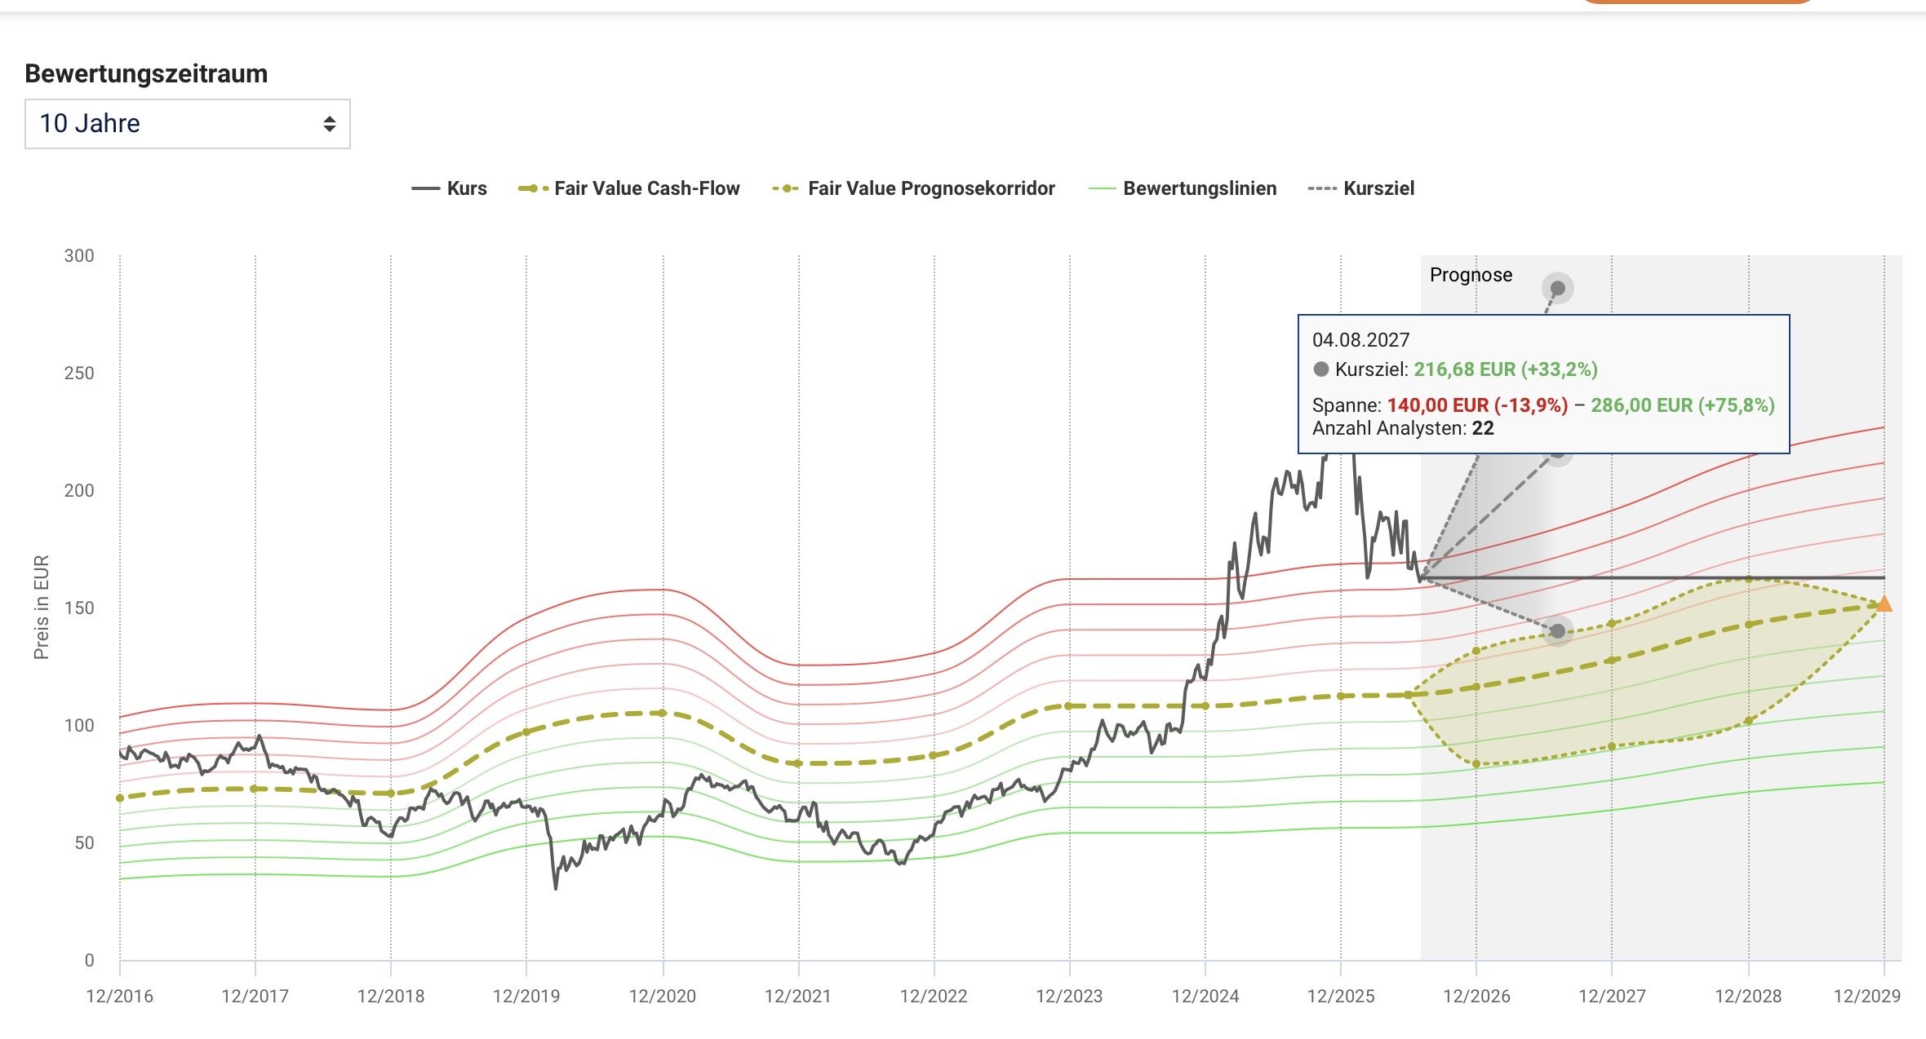Click the Fair Value point at 12/2023
This screenshot has height=1039, width=1926.
pyautogui.click(x=1068, y=706)
